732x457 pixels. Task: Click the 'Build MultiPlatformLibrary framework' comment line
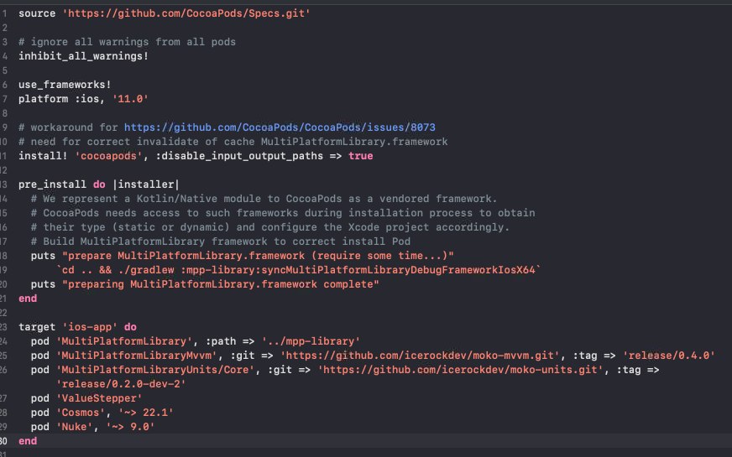click(220, 241)
